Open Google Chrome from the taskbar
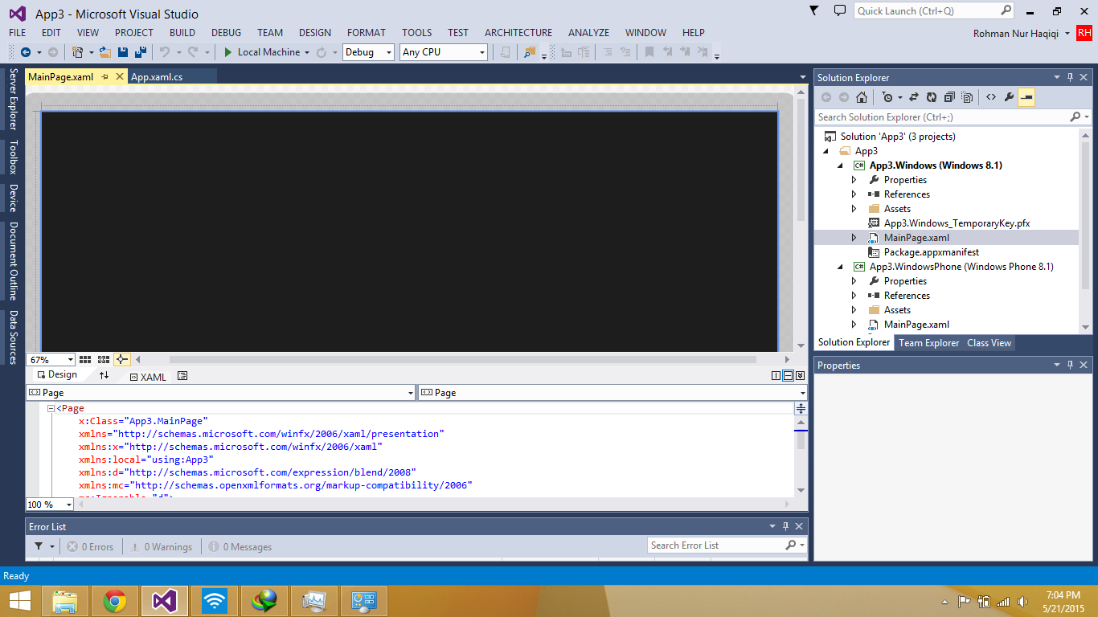 115,601
